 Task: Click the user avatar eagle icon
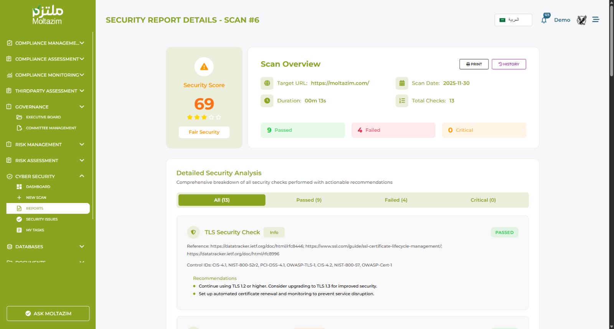point(581,20)
